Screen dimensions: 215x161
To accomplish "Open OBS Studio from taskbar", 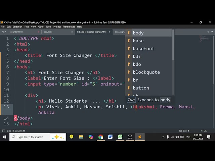I will pos(130,137).
